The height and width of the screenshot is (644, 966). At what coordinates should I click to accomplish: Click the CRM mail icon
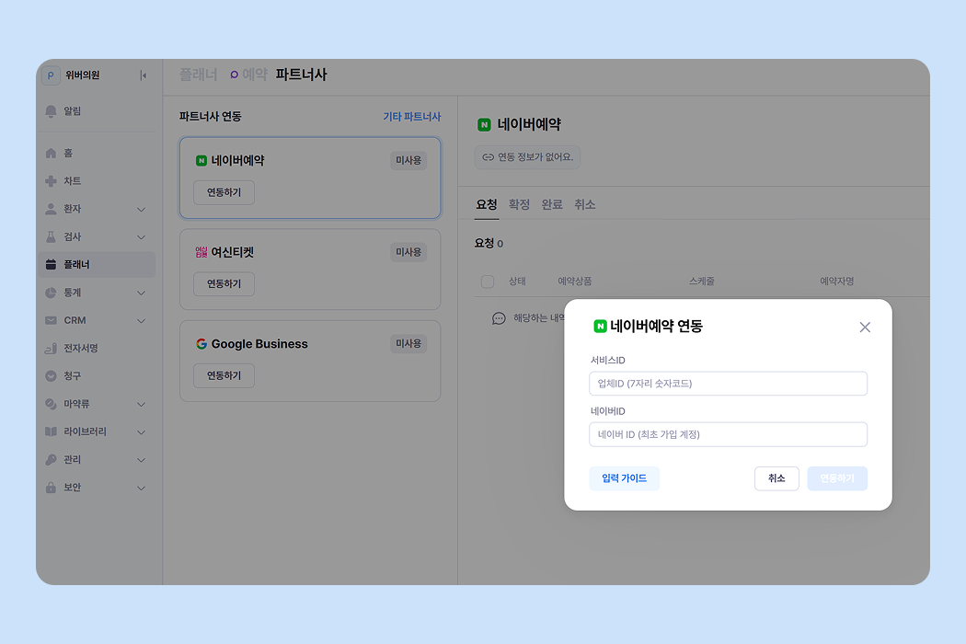[x=52, y=320]
